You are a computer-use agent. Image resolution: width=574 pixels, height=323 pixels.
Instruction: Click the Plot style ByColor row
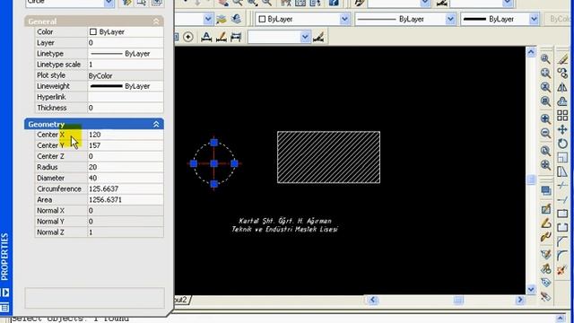click(x=99, y=75)
